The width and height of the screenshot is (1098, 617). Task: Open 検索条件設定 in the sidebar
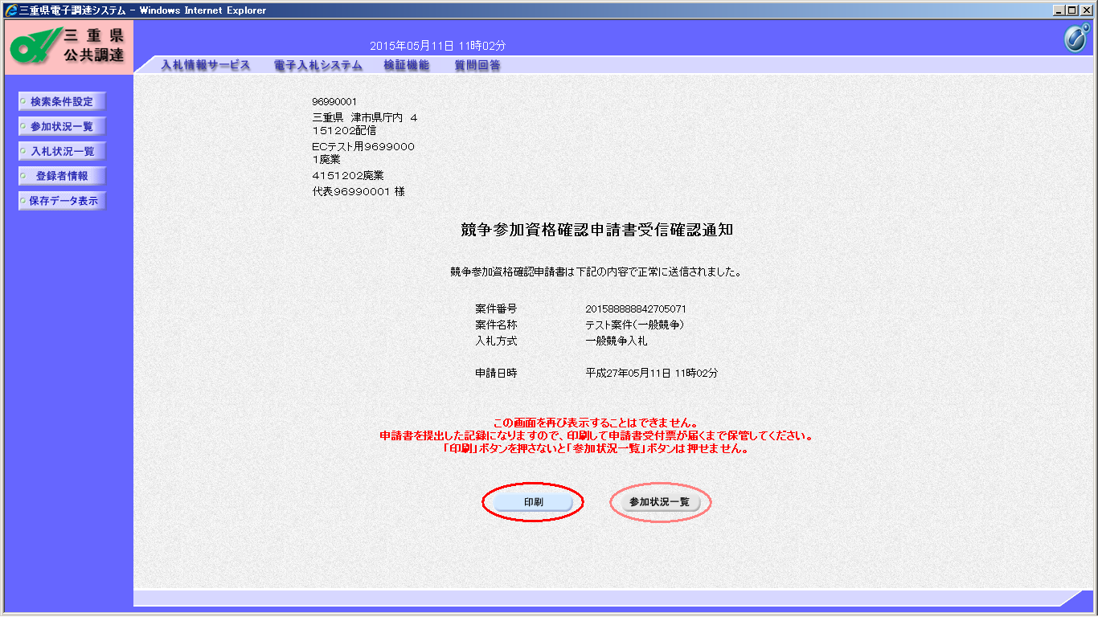click(62, 102)
